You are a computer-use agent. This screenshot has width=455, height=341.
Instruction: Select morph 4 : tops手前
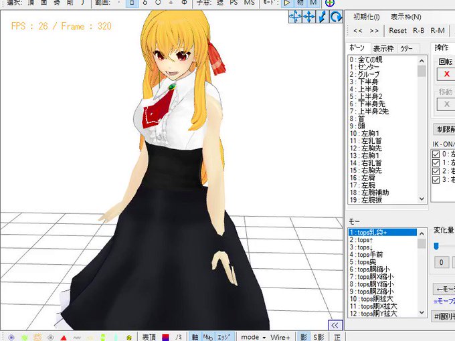point(383,255)
